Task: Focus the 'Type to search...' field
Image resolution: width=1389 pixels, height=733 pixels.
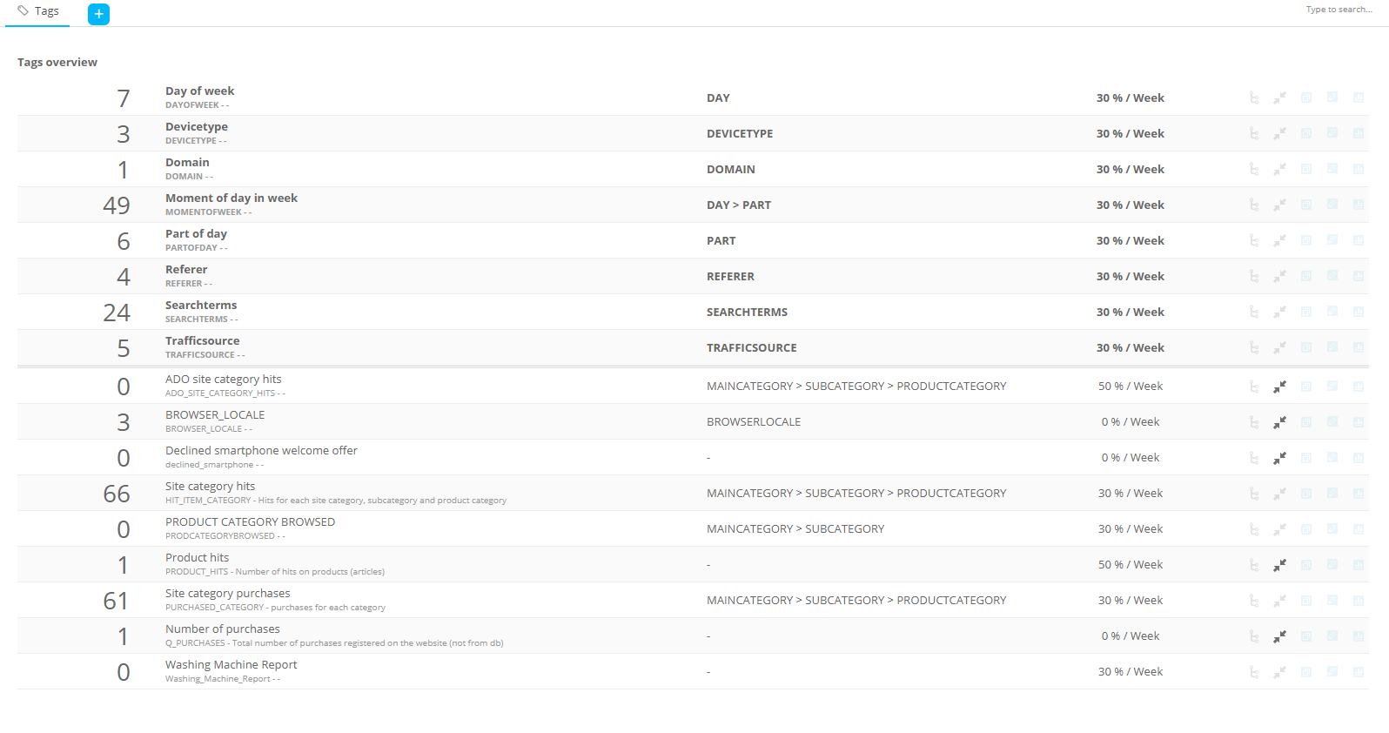Action: [1339, 10]
